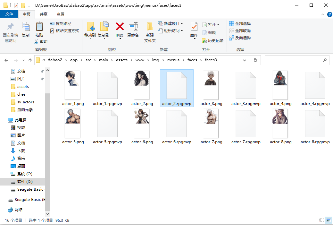The width and height of the screenshot is (333, 225).
Task: Select file actor_5.rpgmvp
Action: click(x=107, y=126)
